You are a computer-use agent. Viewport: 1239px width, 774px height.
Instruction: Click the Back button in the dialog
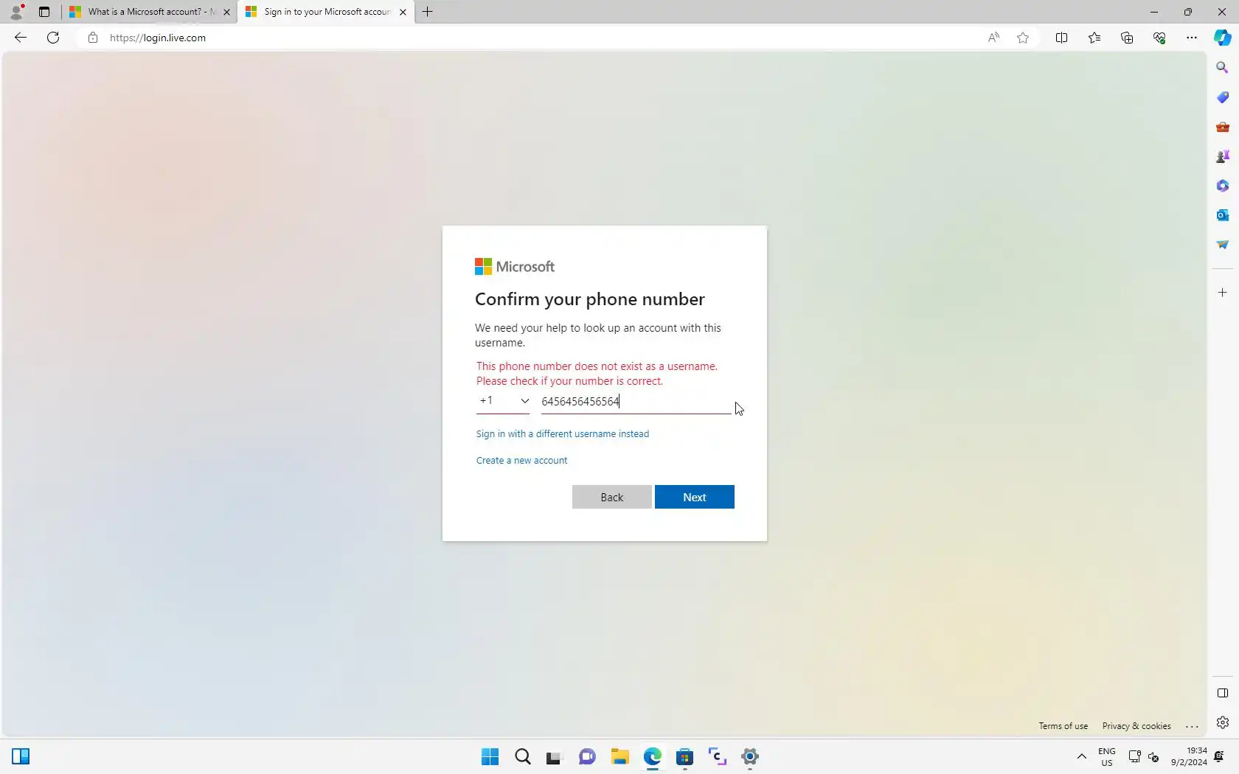click(x=612, y=497)
